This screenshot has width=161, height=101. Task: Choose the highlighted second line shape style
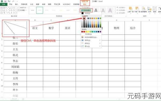click(x=40, y=10)
